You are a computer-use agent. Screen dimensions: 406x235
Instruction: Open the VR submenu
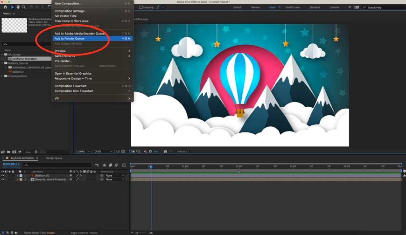[x=92, y=98]
